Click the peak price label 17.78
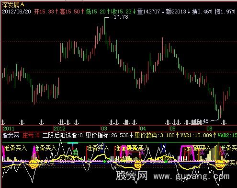 pos(121,17)
